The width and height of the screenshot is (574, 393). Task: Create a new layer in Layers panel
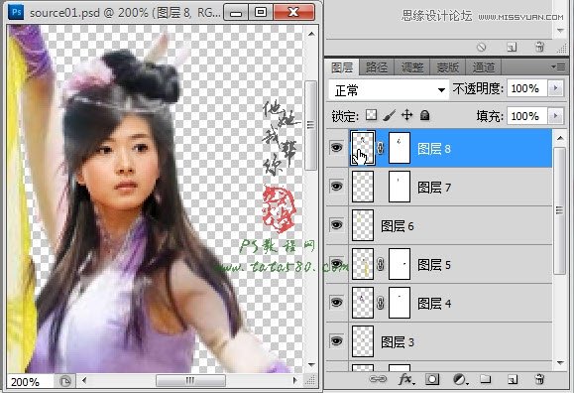[x=513, y=379]
